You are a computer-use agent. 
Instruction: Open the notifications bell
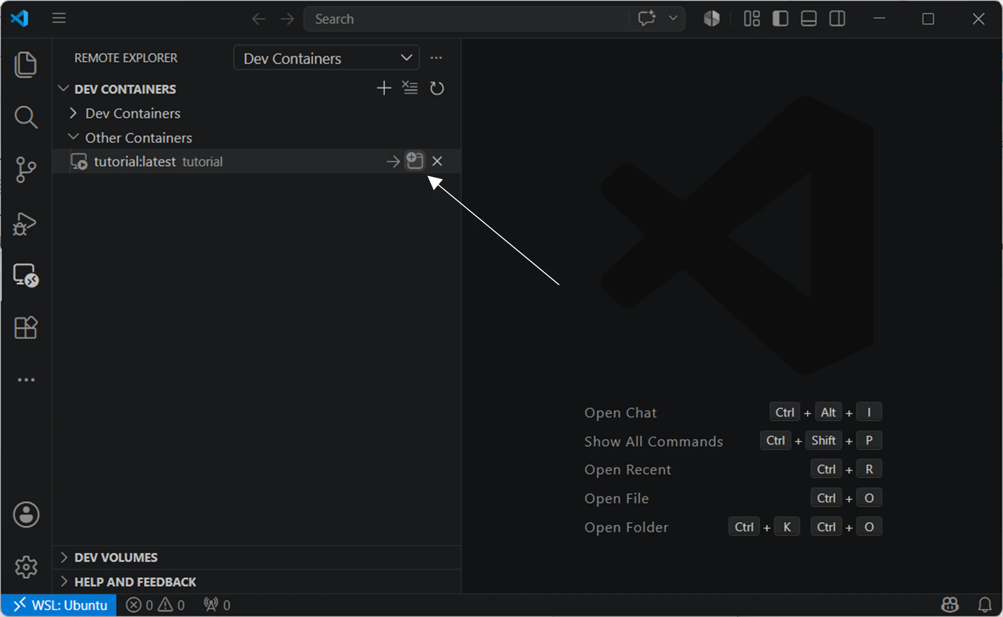(x=984, y=605)
